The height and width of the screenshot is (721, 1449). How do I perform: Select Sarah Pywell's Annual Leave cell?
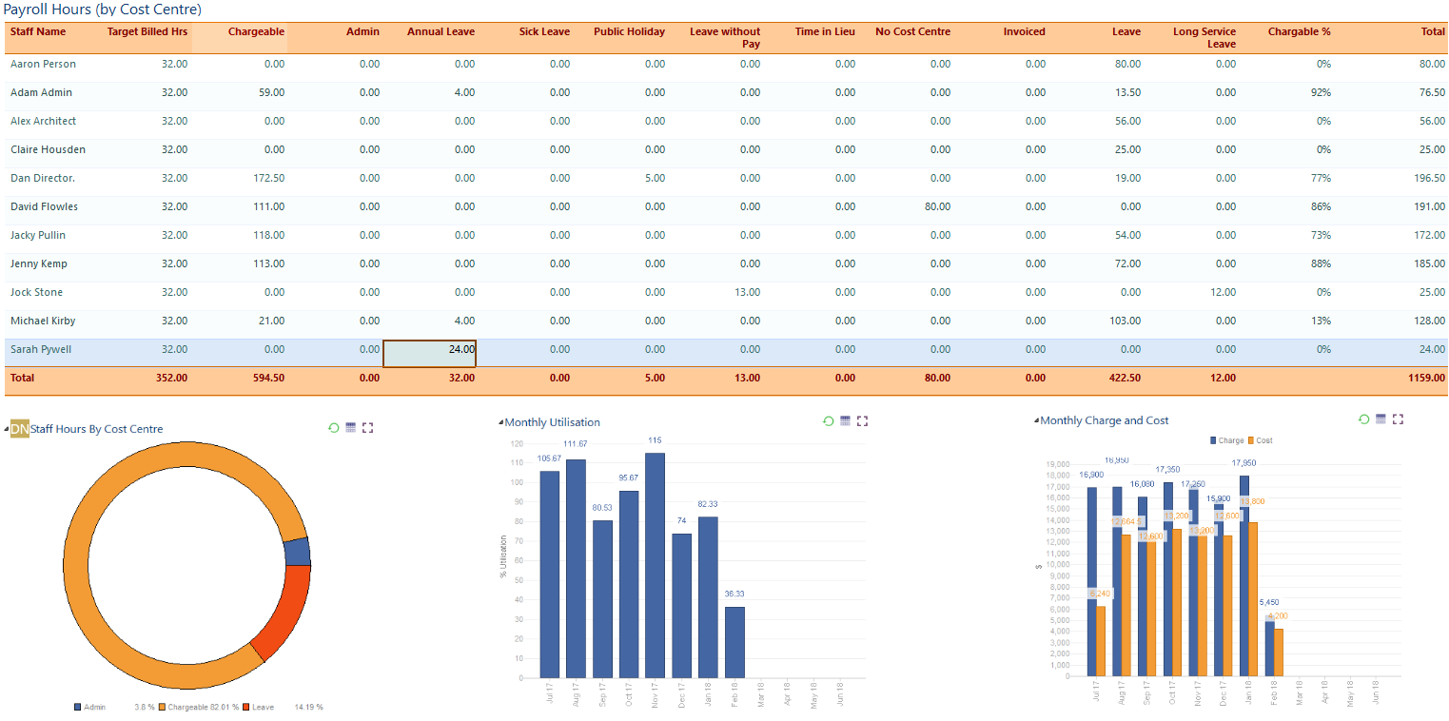(x=430, y=353)
